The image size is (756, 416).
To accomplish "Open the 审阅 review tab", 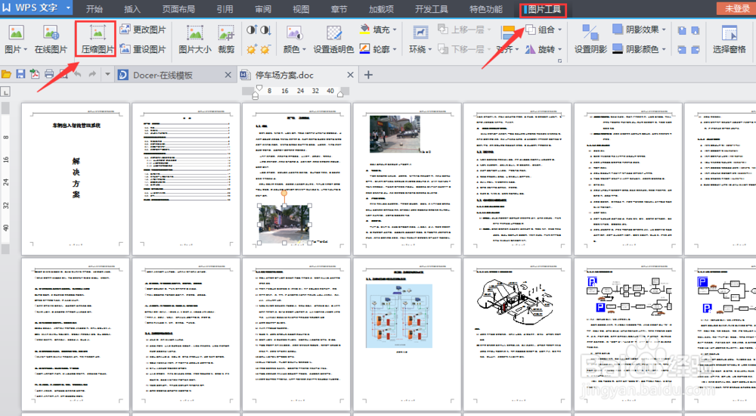I will tap(263, 8).
